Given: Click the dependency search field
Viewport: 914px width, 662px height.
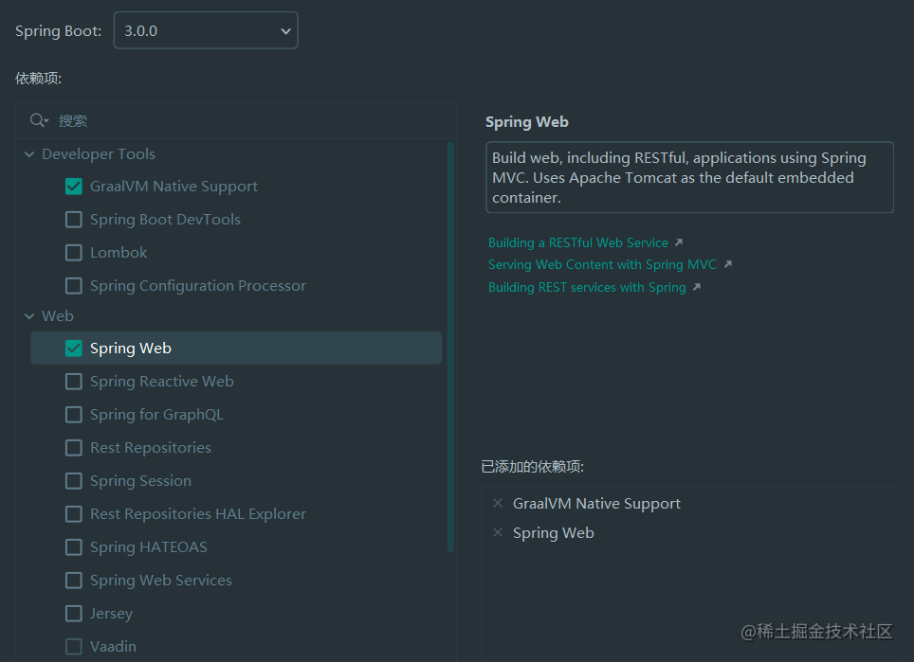Looking at the screenshot, I should pos(235,120).
